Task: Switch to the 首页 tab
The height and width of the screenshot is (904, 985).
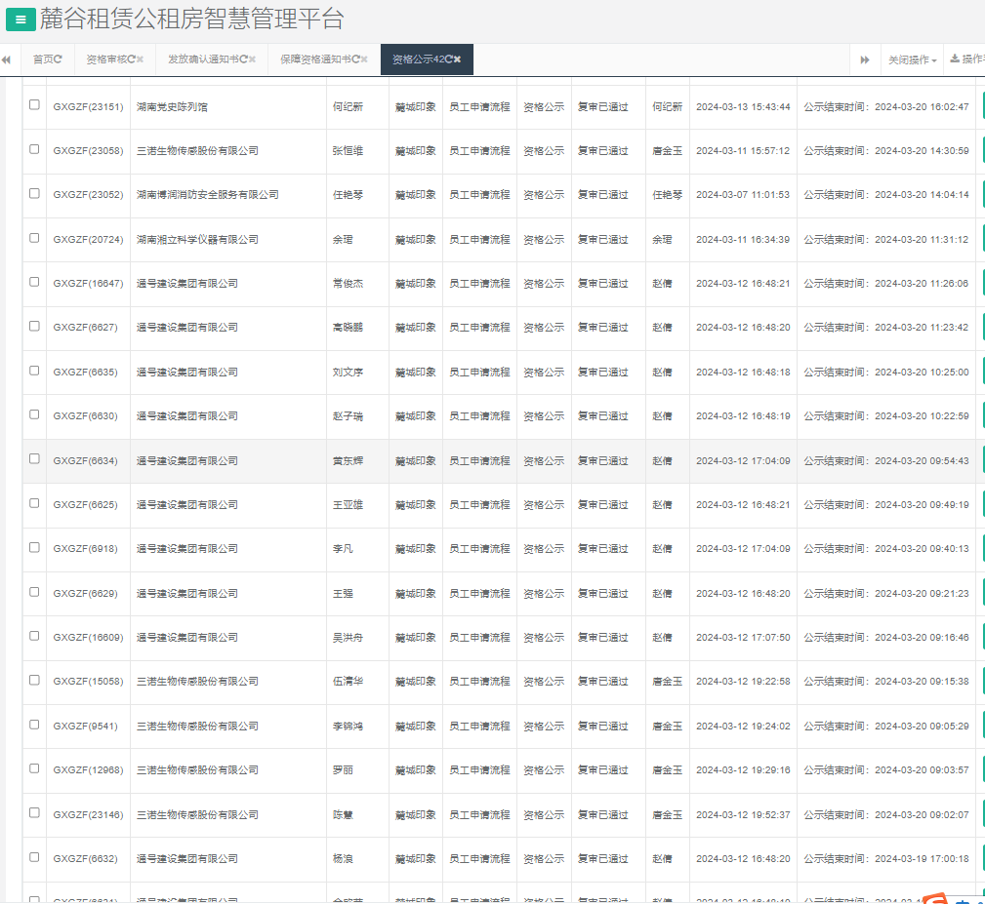Action: tap(43, 59)
